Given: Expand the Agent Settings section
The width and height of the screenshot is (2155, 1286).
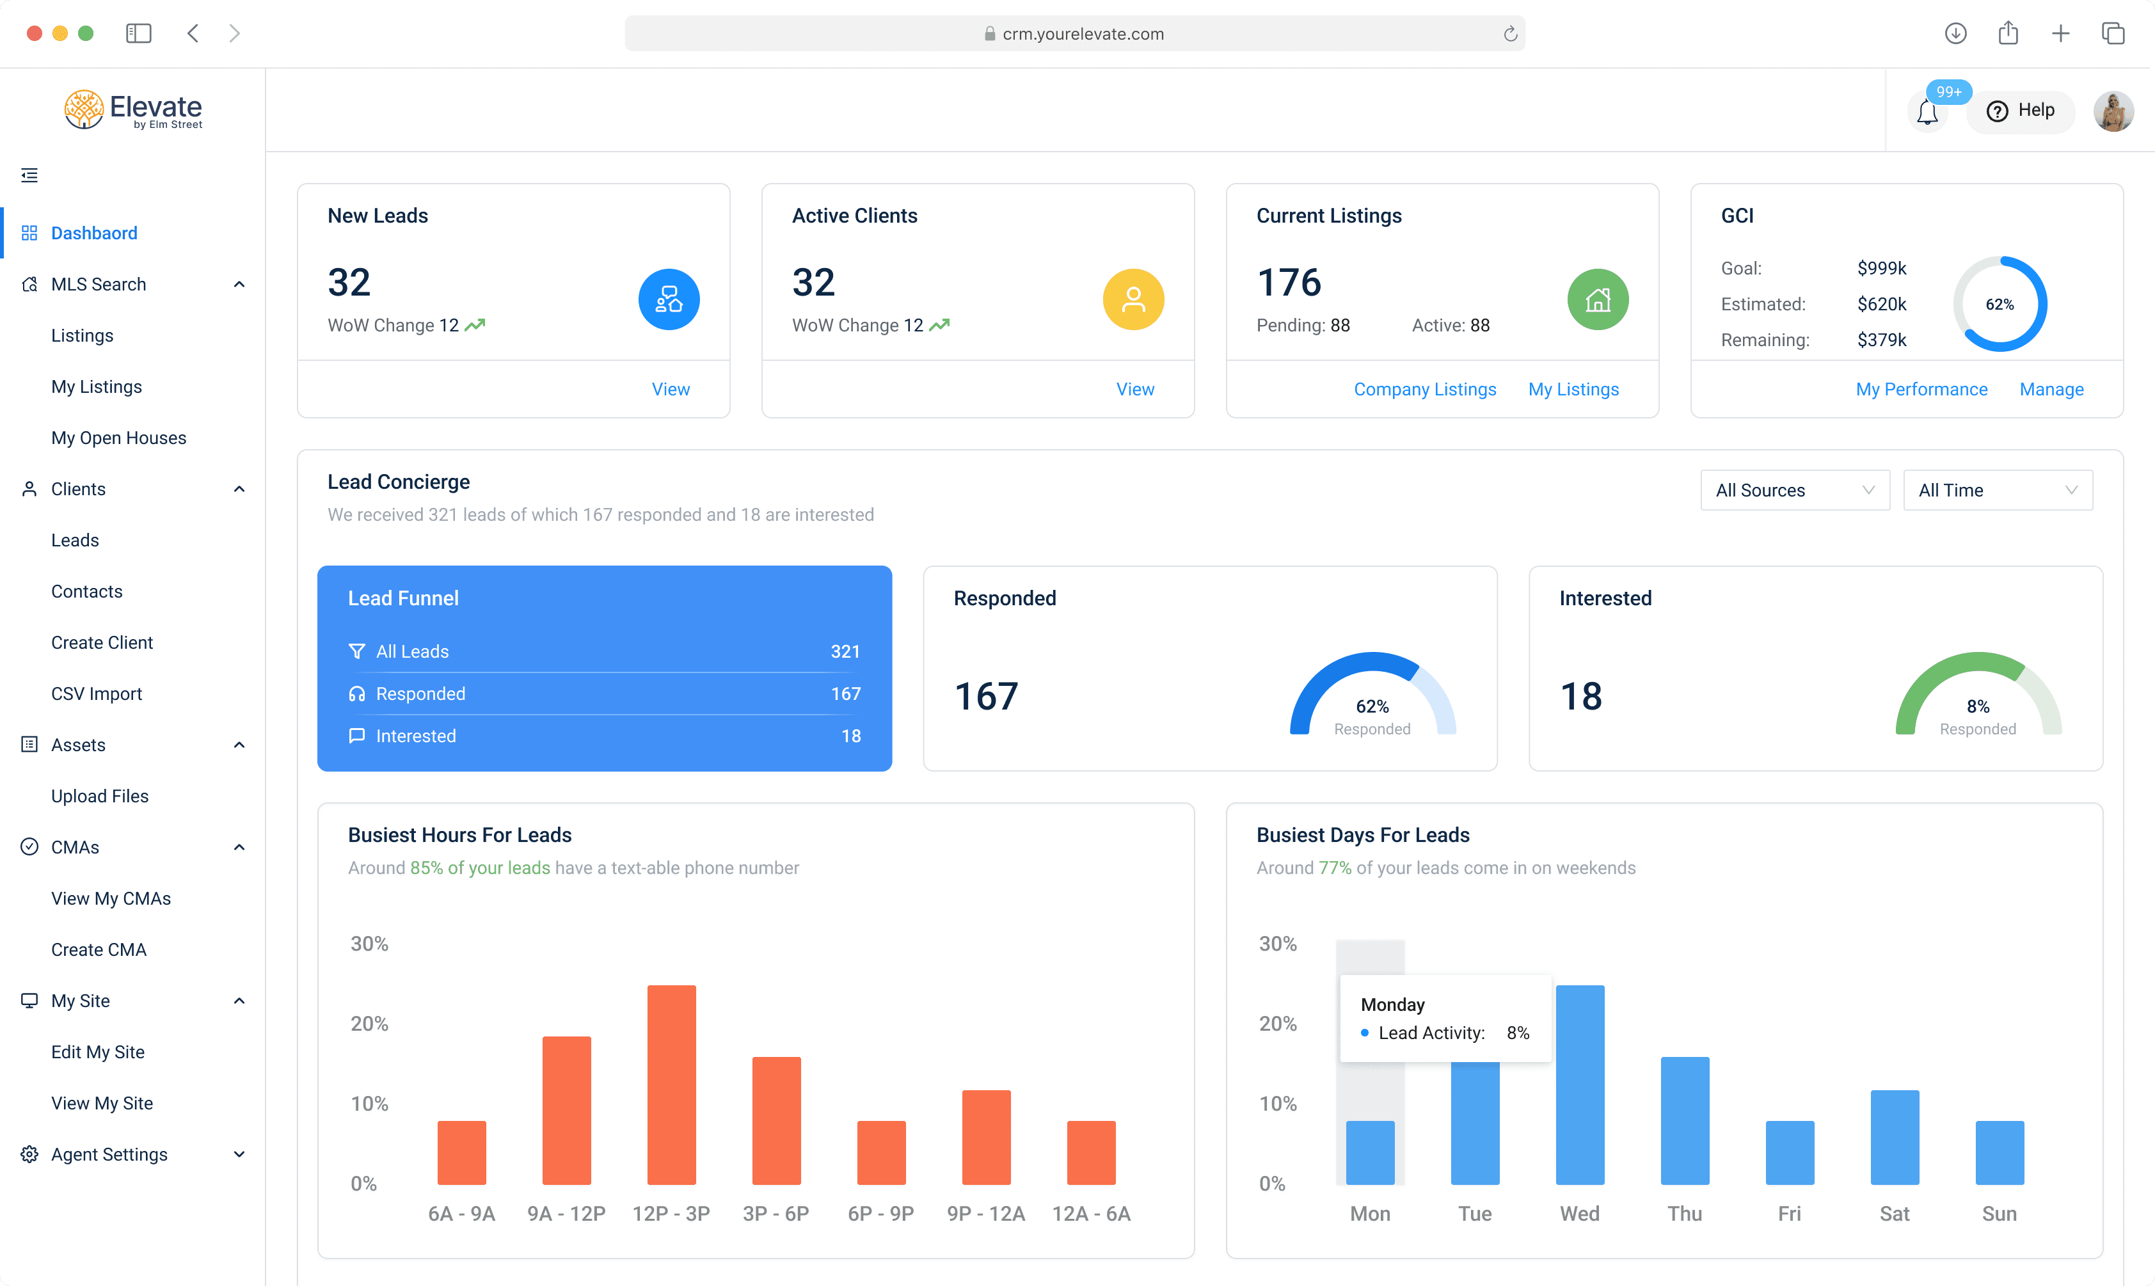Looking at the screenshot, I should point(239,1154).
